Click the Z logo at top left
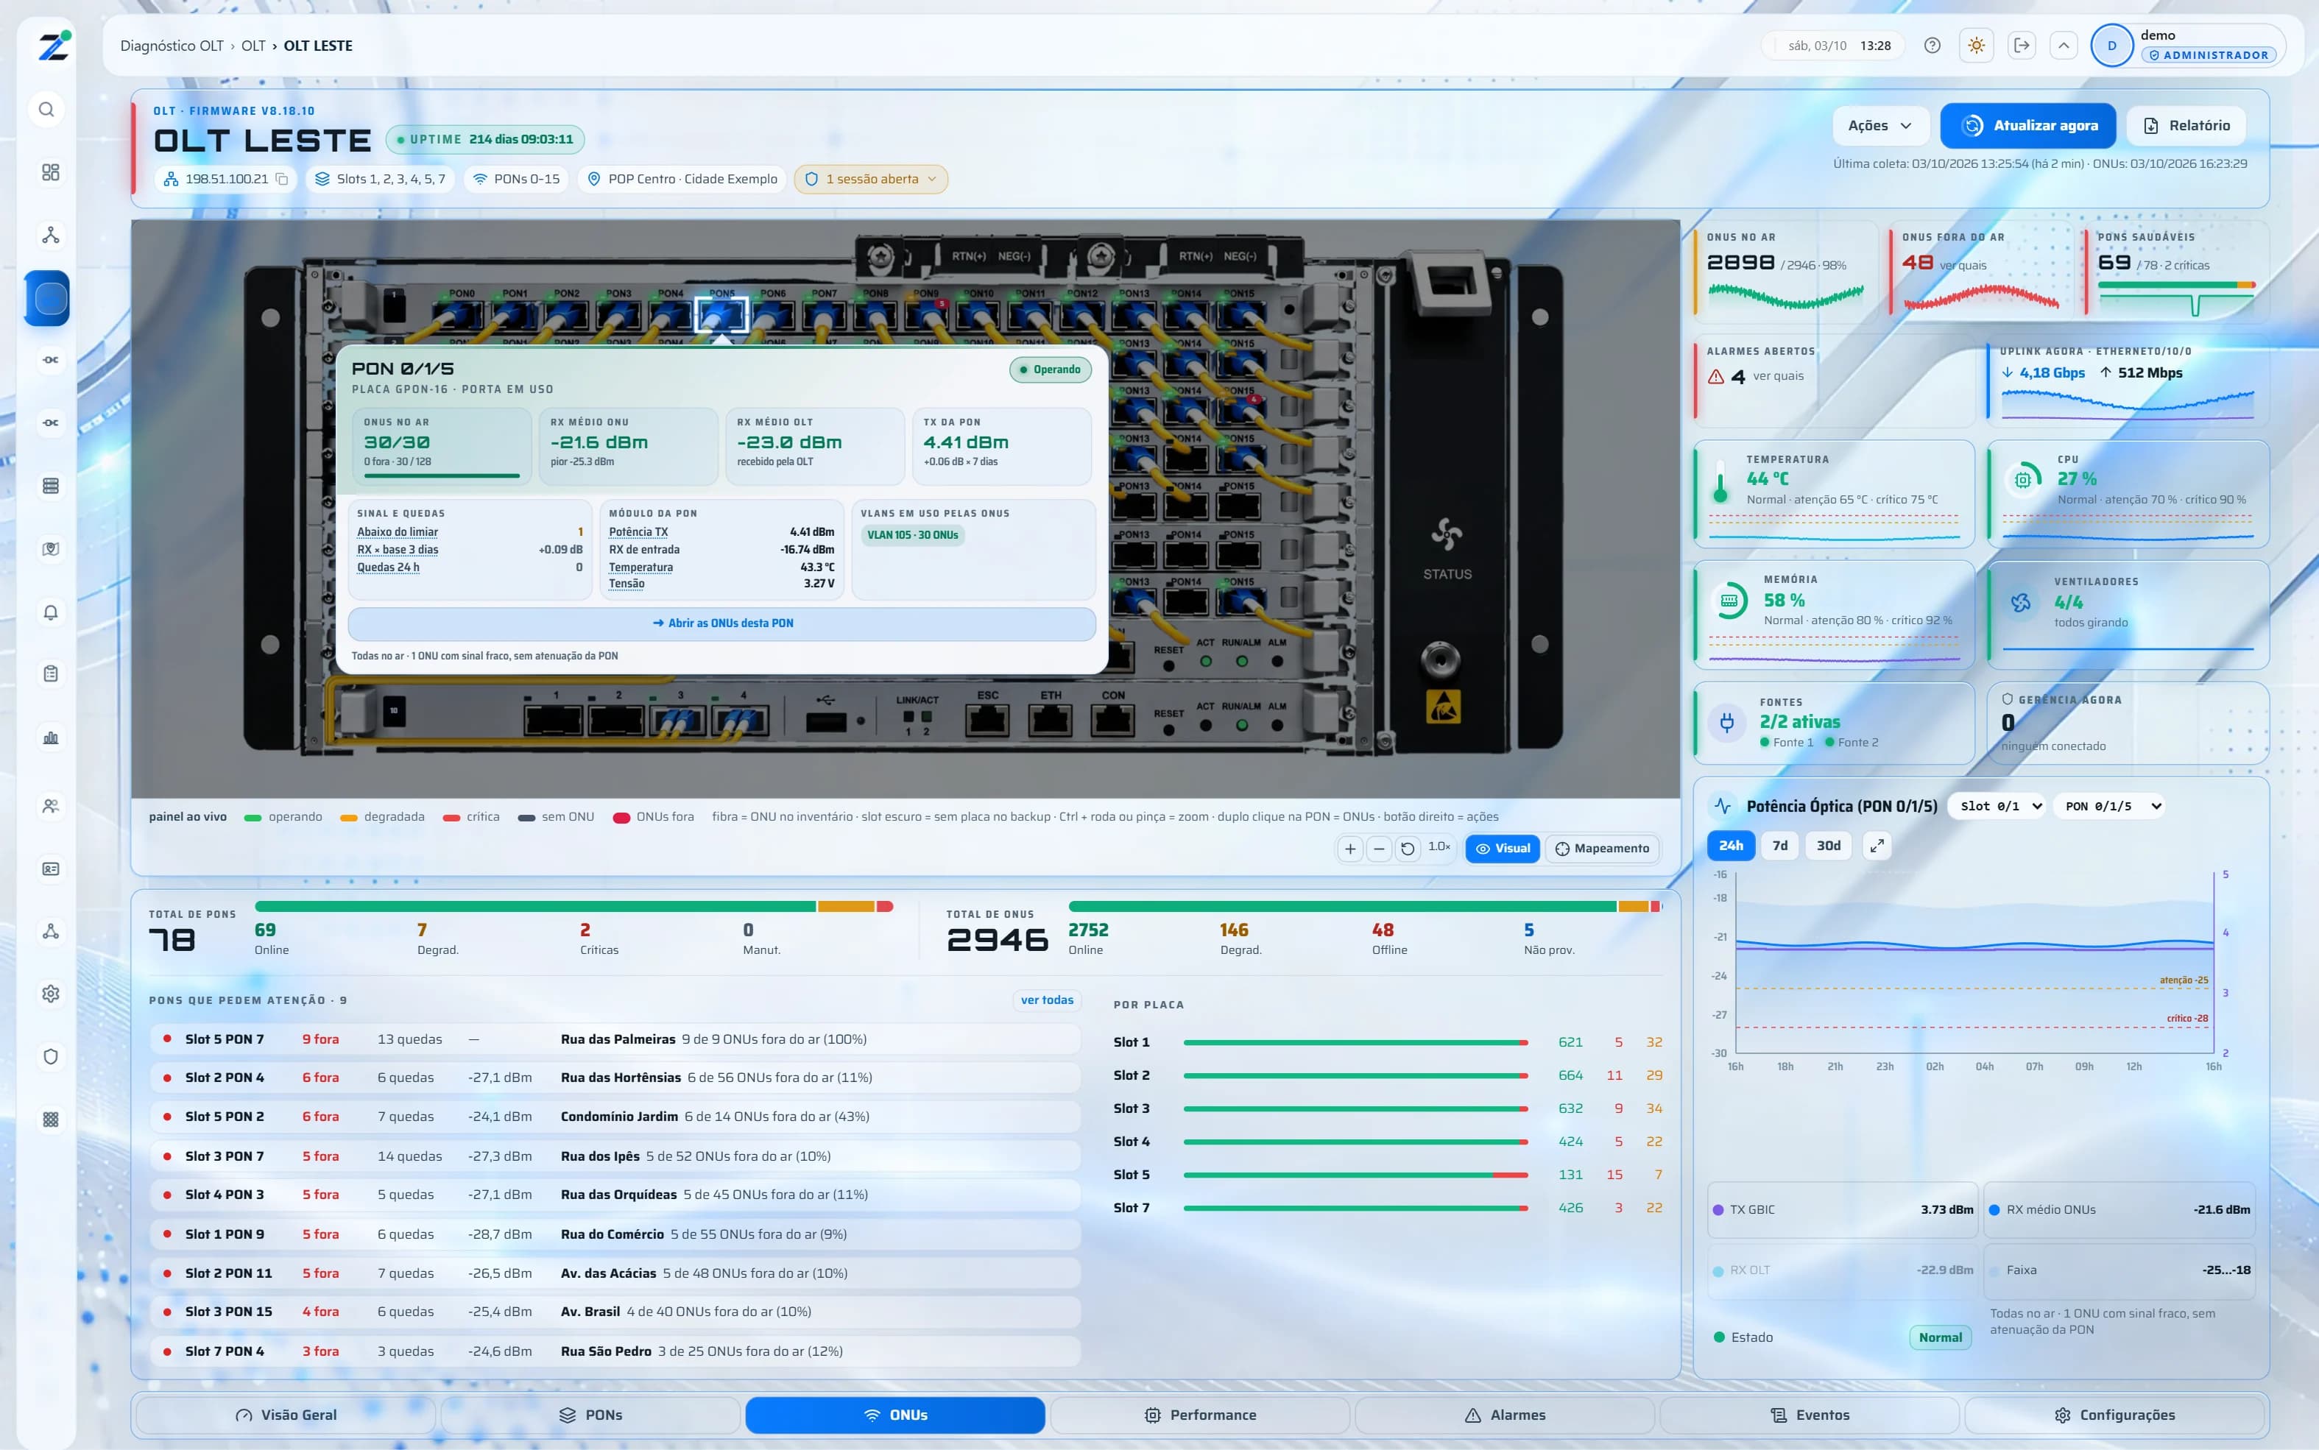 pyautogui.click(x=54, y=46)
